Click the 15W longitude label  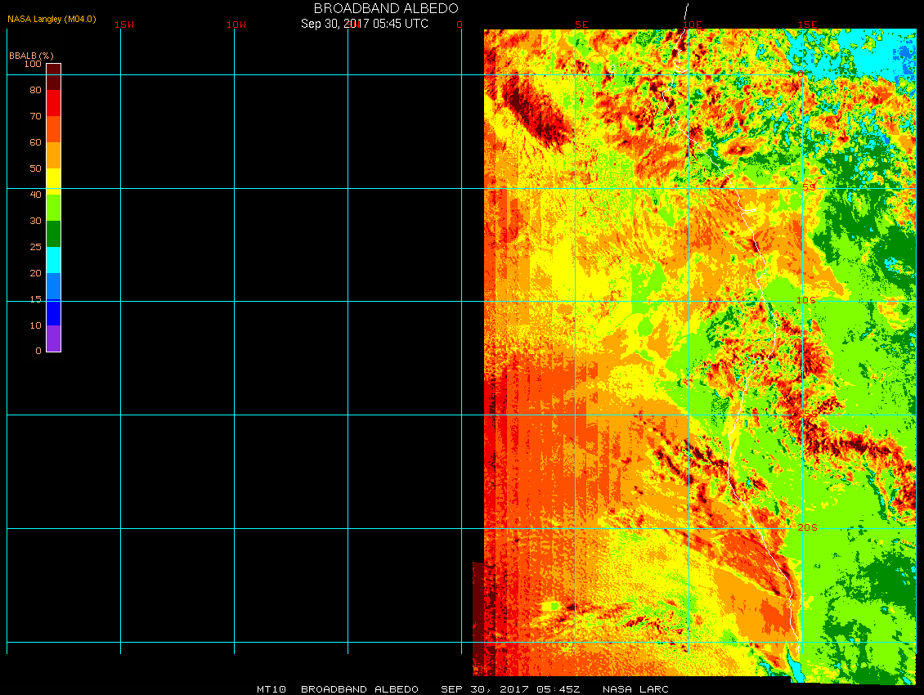coord(124,25)
